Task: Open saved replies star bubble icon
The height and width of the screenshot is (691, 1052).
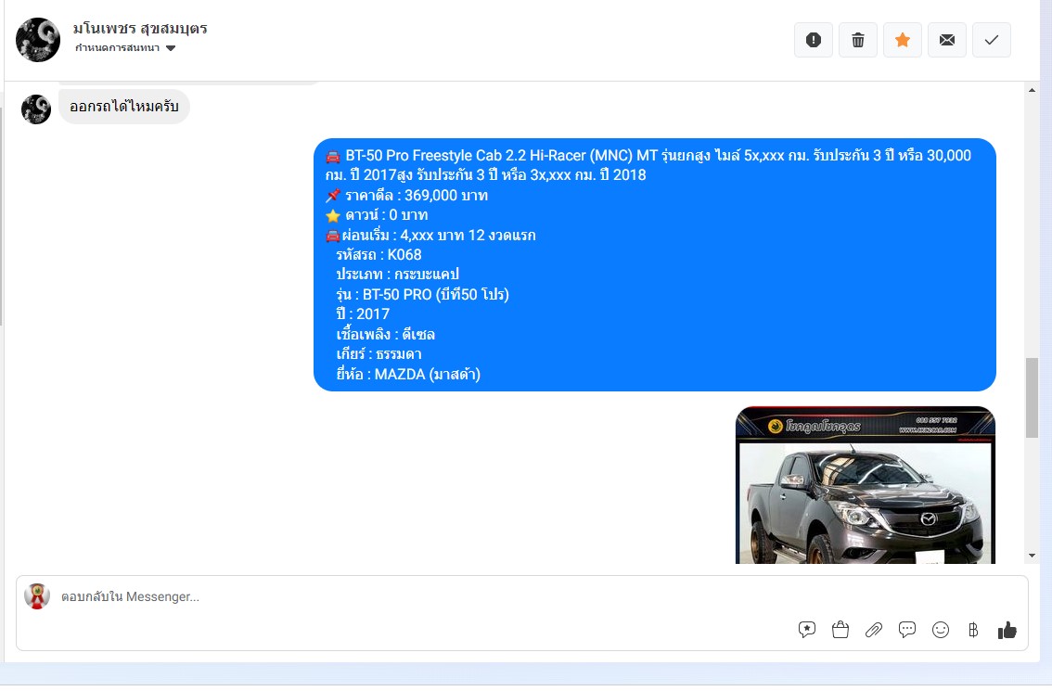Action: 807,629
